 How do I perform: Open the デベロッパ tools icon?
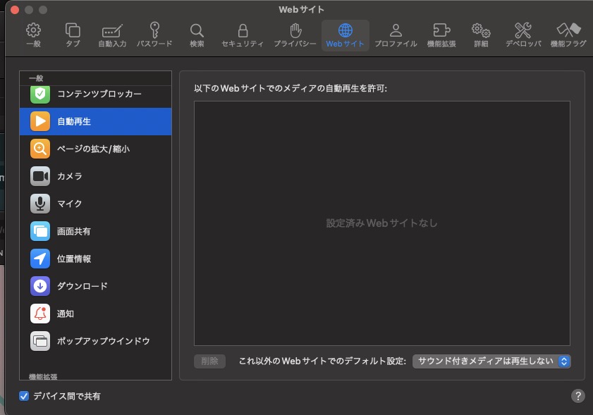pos(523,30)
